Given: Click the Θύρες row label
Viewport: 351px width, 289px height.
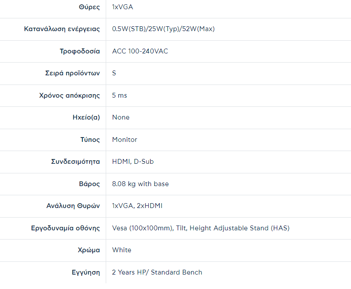Looking at the screenshot, I should tap(90, 7).
